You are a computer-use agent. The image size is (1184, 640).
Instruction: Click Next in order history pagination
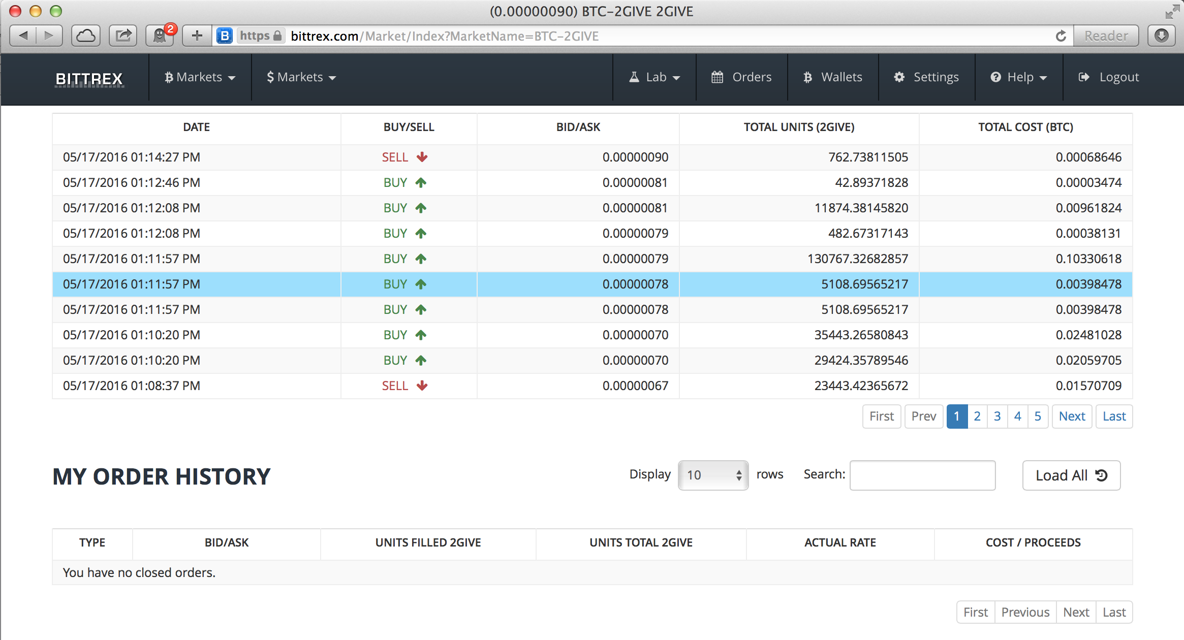click(1076, 612)
